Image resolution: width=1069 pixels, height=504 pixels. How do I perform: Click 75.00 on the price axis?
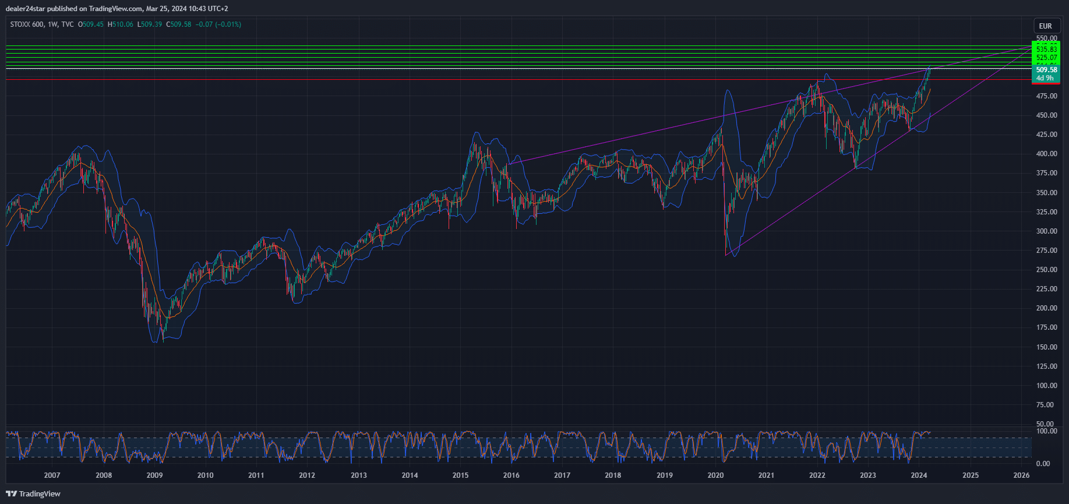(1045, 405)
